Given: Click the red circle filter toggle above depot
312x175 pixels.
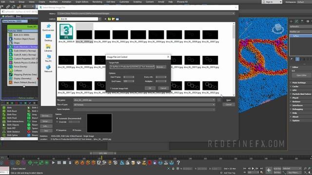Looking at the screenshot, I should [x=17, y=103].
